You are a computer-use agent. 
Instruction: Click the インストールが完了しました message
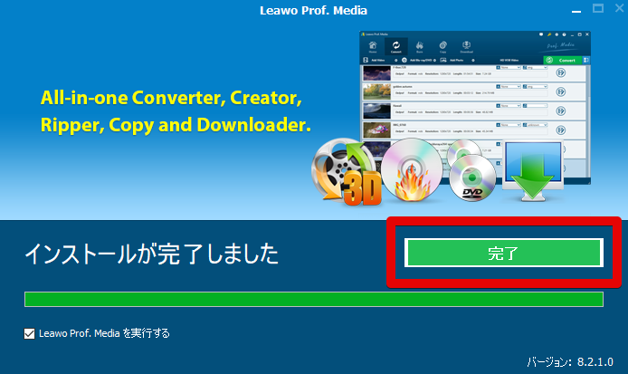[151, 254]
